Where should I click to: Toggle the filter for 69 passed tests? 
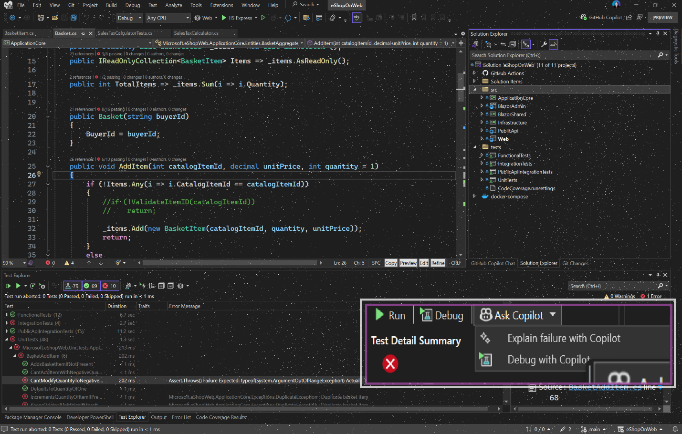pyautogui.click(x=91, y=286)
